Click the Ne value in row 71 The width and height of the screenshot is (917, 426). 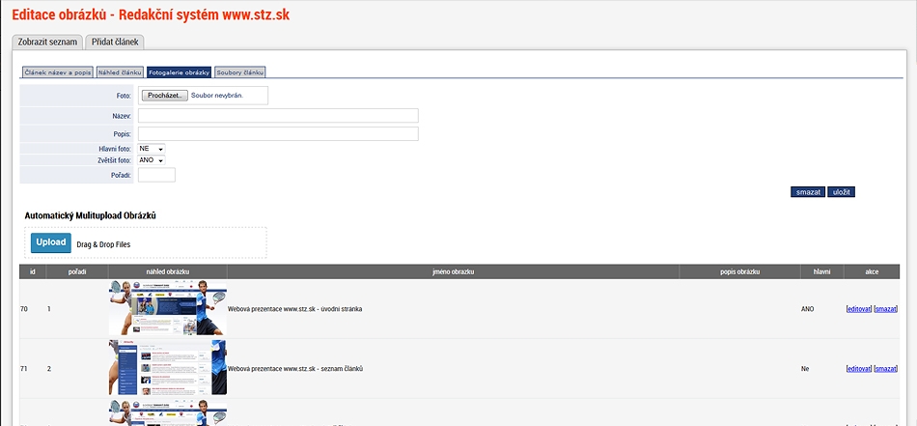pos(805,369)
